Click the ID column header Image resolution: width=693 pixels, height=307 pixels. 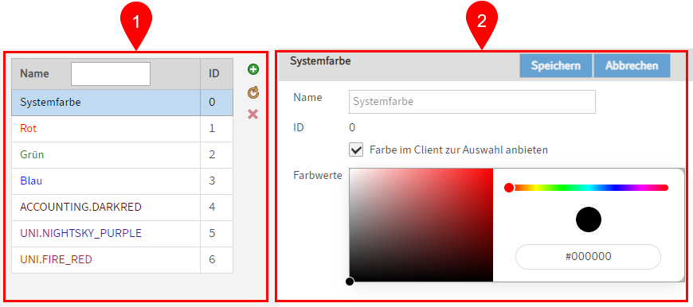tap(217, 74)
